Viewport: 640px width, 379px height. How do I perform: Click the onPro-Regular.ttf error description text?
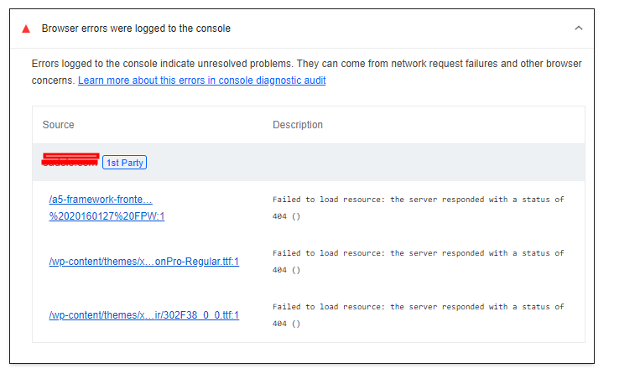tap(418, 262)
